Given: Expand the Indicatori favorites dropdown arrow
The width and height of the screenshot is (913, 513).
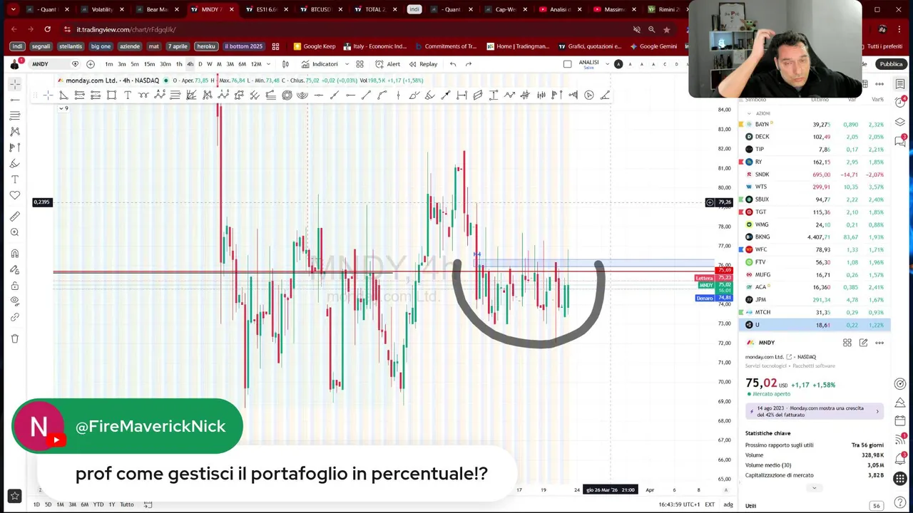Looking at the screenshot, I should click(x=347, y=64).
